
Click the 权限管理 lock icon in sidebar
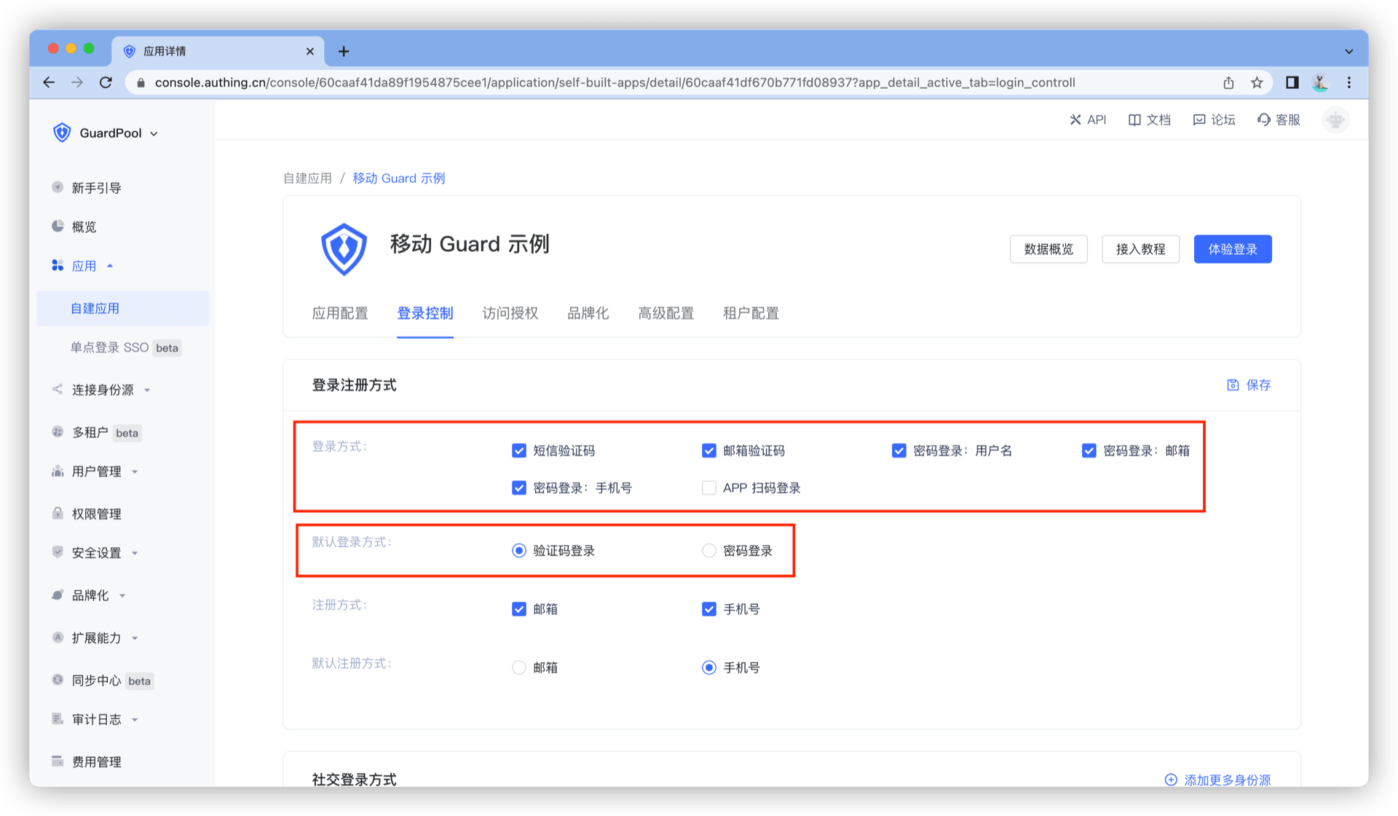(58, 514)
